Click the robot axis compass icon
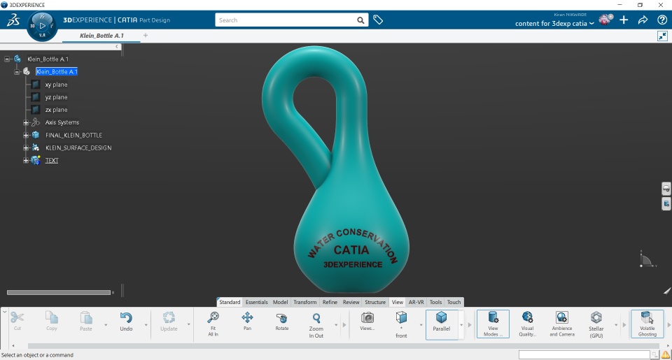Screen dimensions: 672x360 [x=647, y=260]
